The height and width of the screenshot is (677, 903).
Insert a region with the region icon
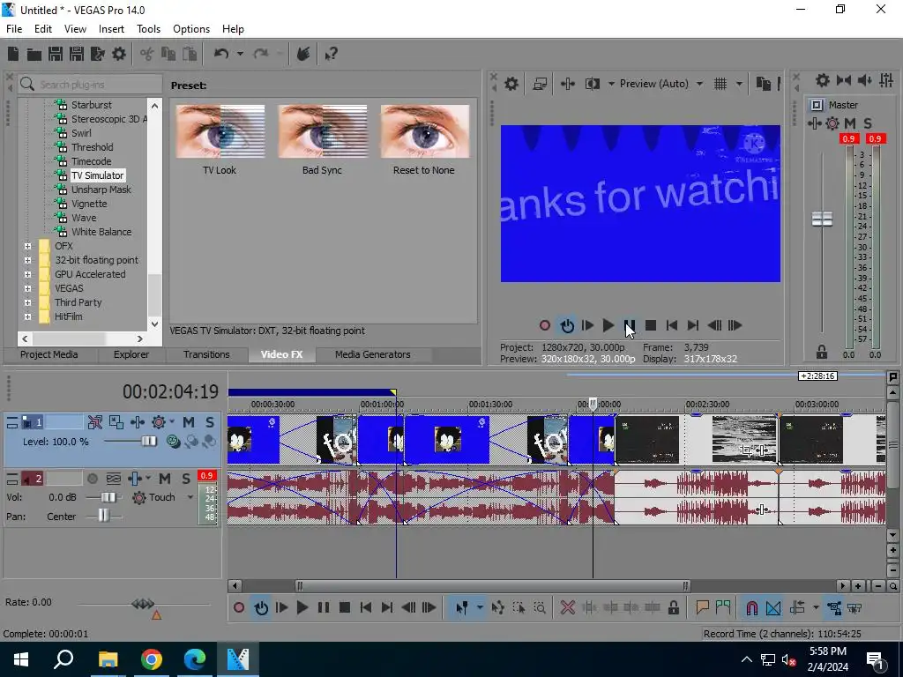tap(723, 607)
